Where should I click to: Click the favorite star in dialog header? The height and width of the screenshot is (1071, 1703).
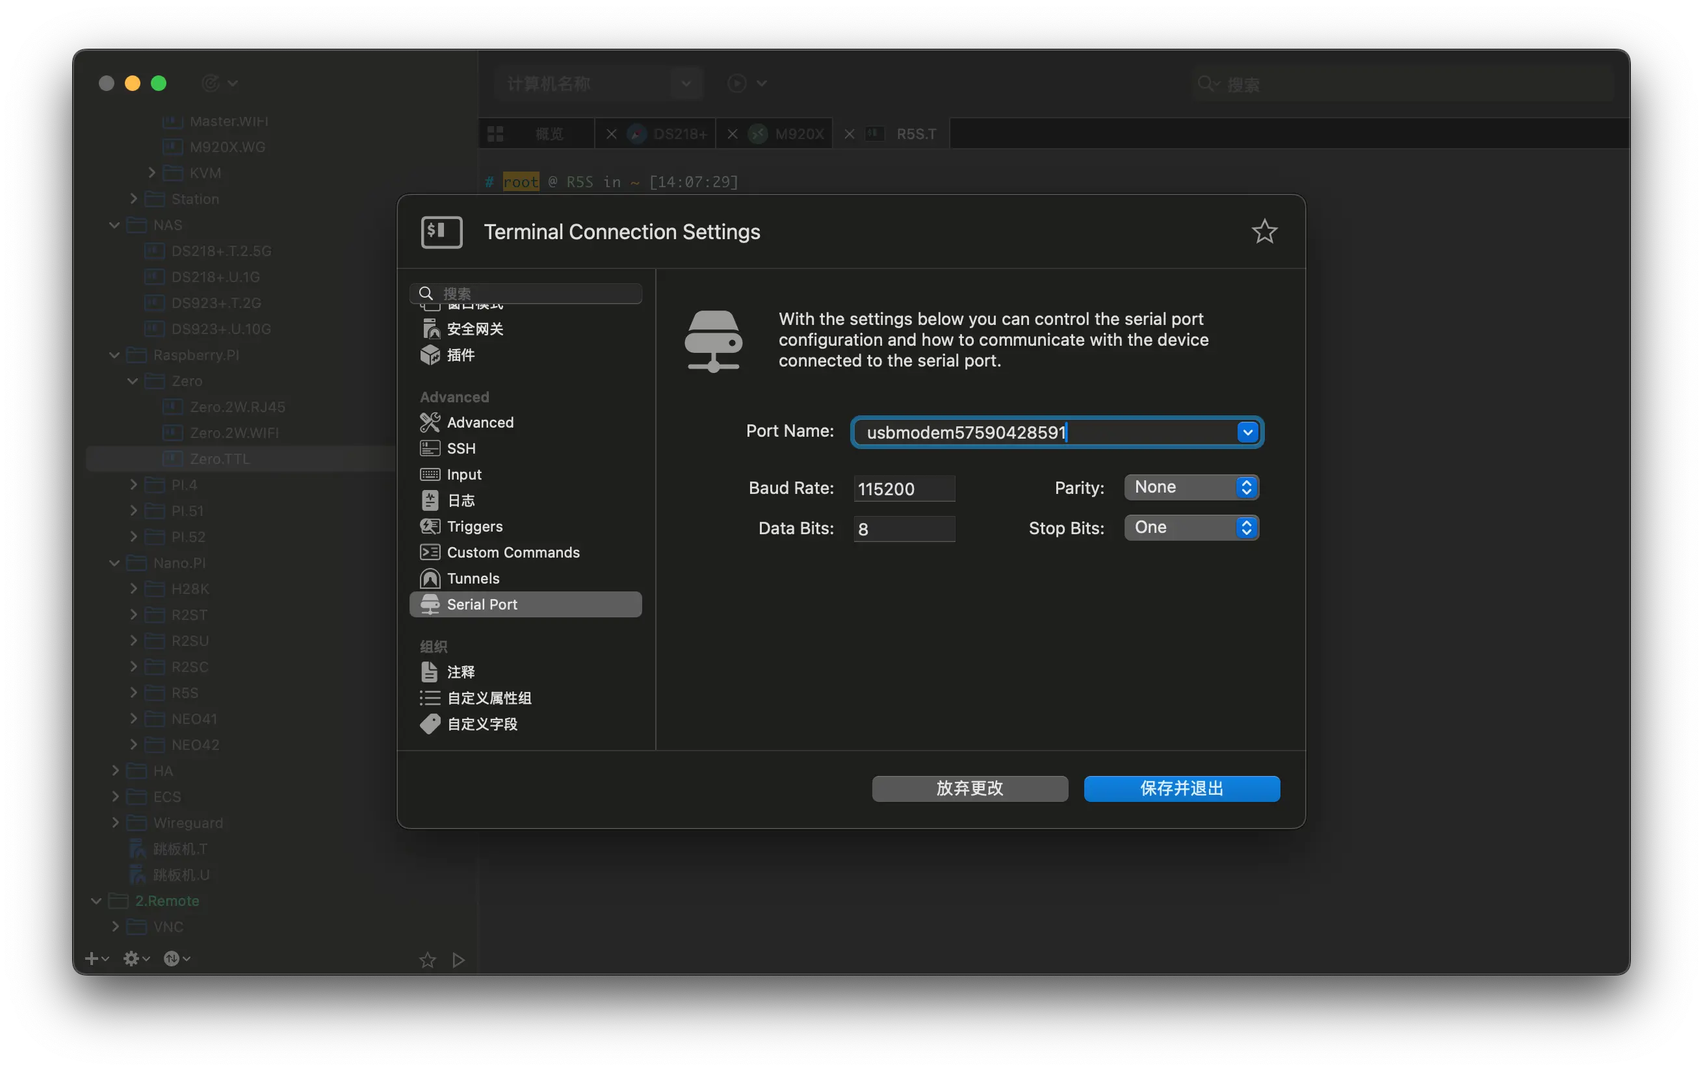click(x=1264, y=232)
